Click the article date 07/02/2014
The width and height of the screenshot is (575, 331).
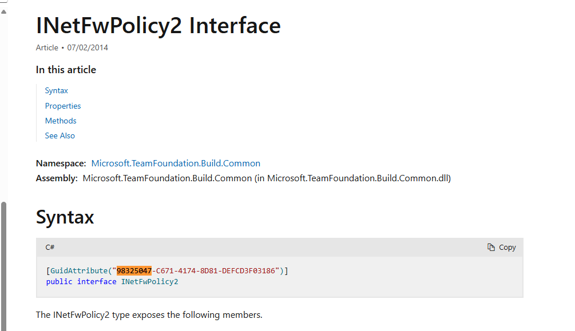88,47
